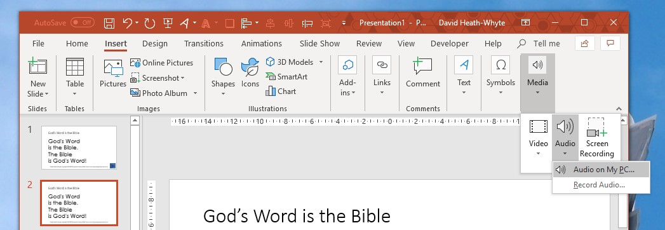Image resolution: width=665 pixels, height=230 pixels.
Task: Expand 3D Models dropdown arrow
Action: click(x=321, y=62)
